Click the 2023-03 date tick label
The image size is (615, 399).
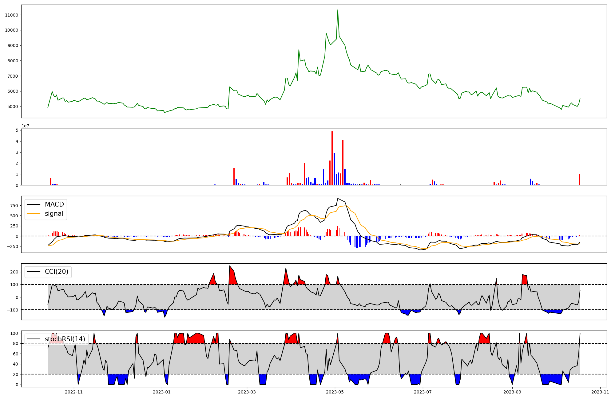pyautogui.click(x=247, y=392)
